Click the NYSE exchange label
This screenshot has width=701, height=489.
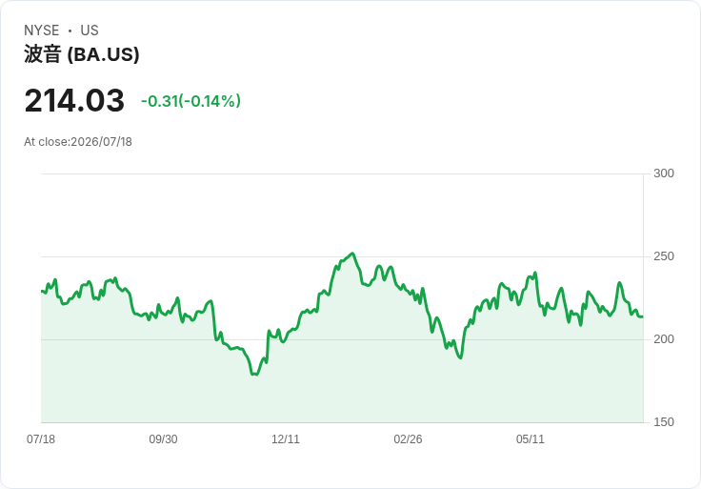[42, 31]
